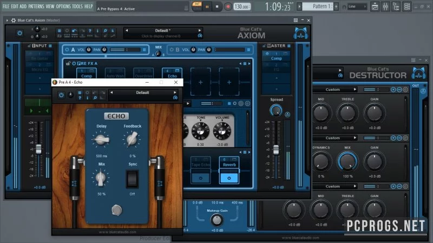Select the Reverb slot

[x=229, y=165]
